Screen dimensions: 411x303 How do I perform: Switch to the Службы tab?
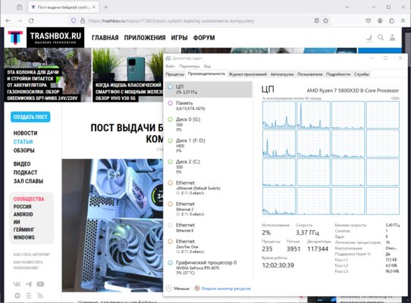point(362,74)
